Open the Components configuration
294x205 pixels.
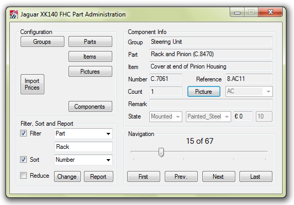(90, 106)
